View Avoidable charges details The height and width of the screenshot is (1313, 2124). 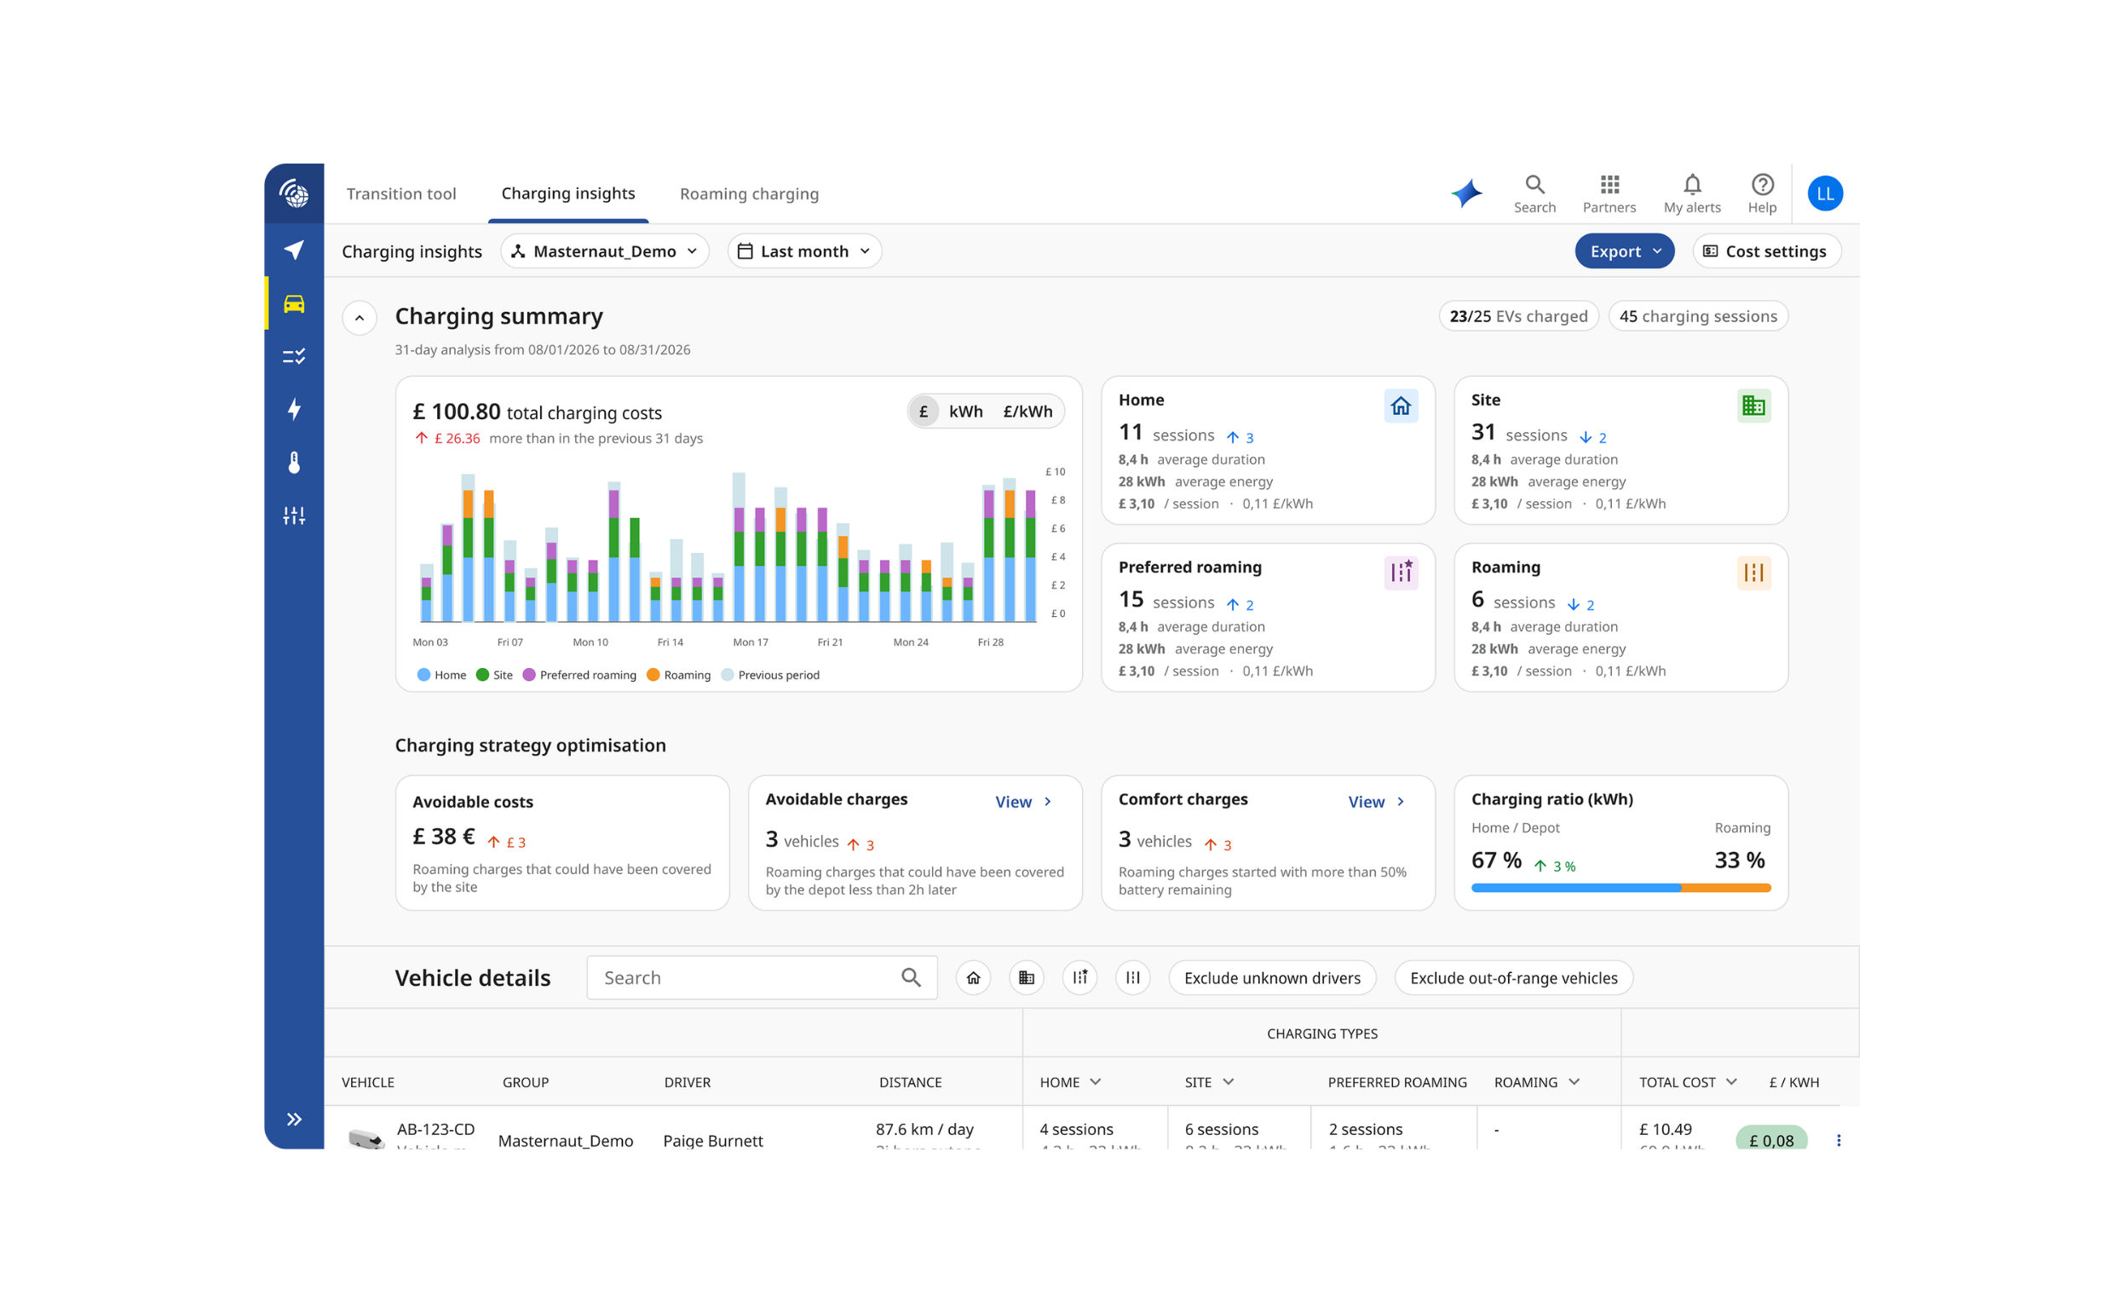[x=1023, y=802]
